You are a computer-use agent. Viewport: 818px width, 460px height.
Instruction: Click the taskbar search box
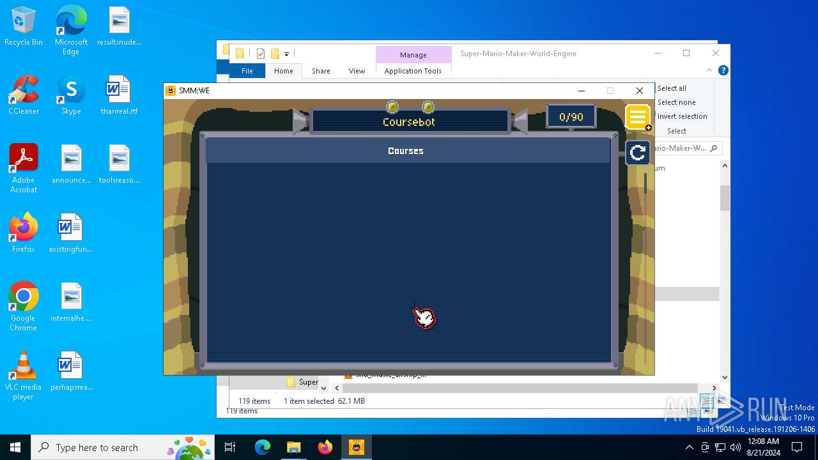coord(123,447)
